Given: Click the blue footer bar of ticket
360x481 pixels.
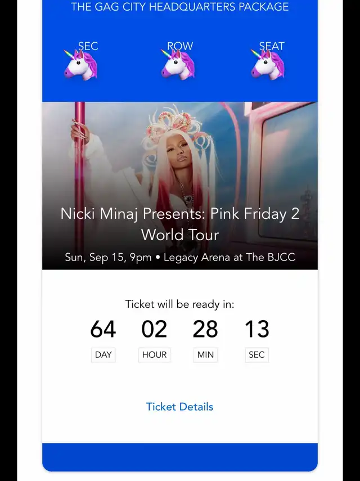Looking at the screenshot, I should click(179, 457).
